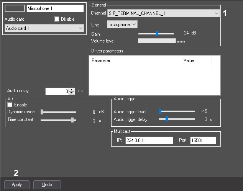The width and height of the screenshot is (243, 191).
Task: Tick the Disable checkbox
Action: [57, 19]
